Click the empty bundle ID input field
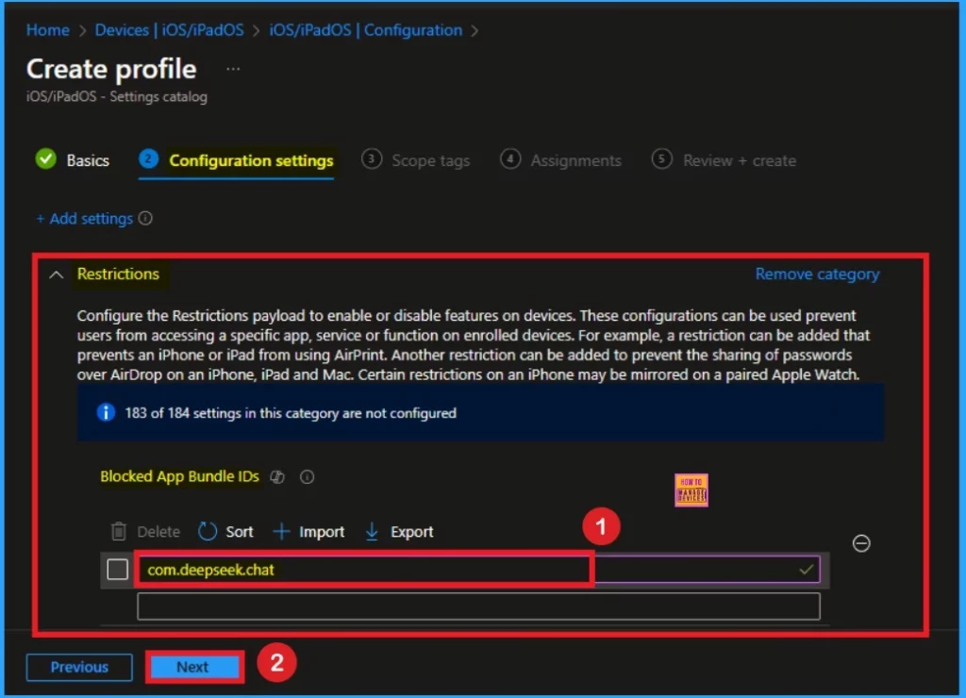Screen dimensions: 966x698 [x=478, y=607]
